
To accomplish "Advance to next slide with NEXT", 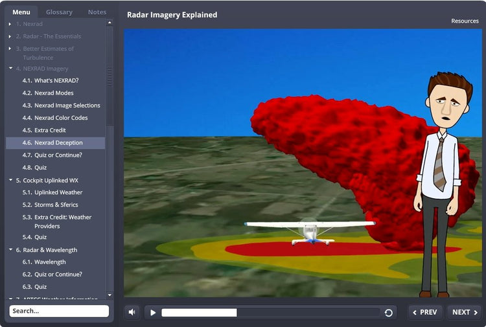I will click(x=465, y=312).
